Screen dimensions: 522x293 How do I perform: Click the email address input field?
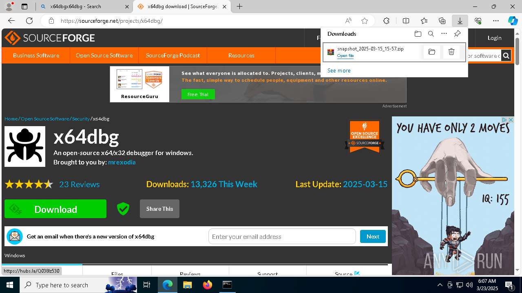[x=282, y=236]
